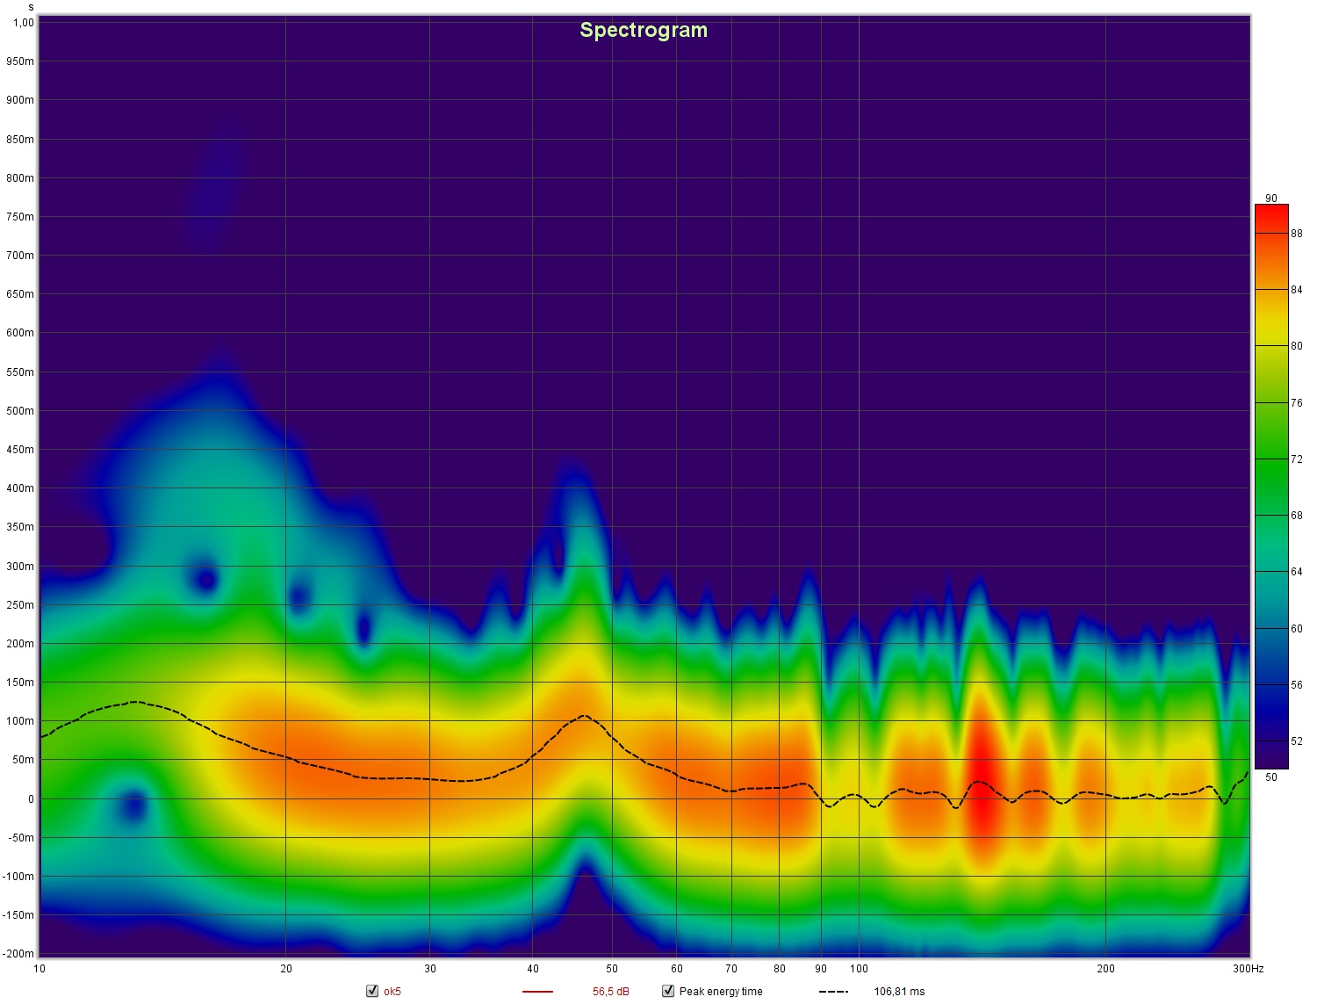Click the 300Hz frequency axis label
The image size is (1317, 1004).
click(x=1248, y=969)
